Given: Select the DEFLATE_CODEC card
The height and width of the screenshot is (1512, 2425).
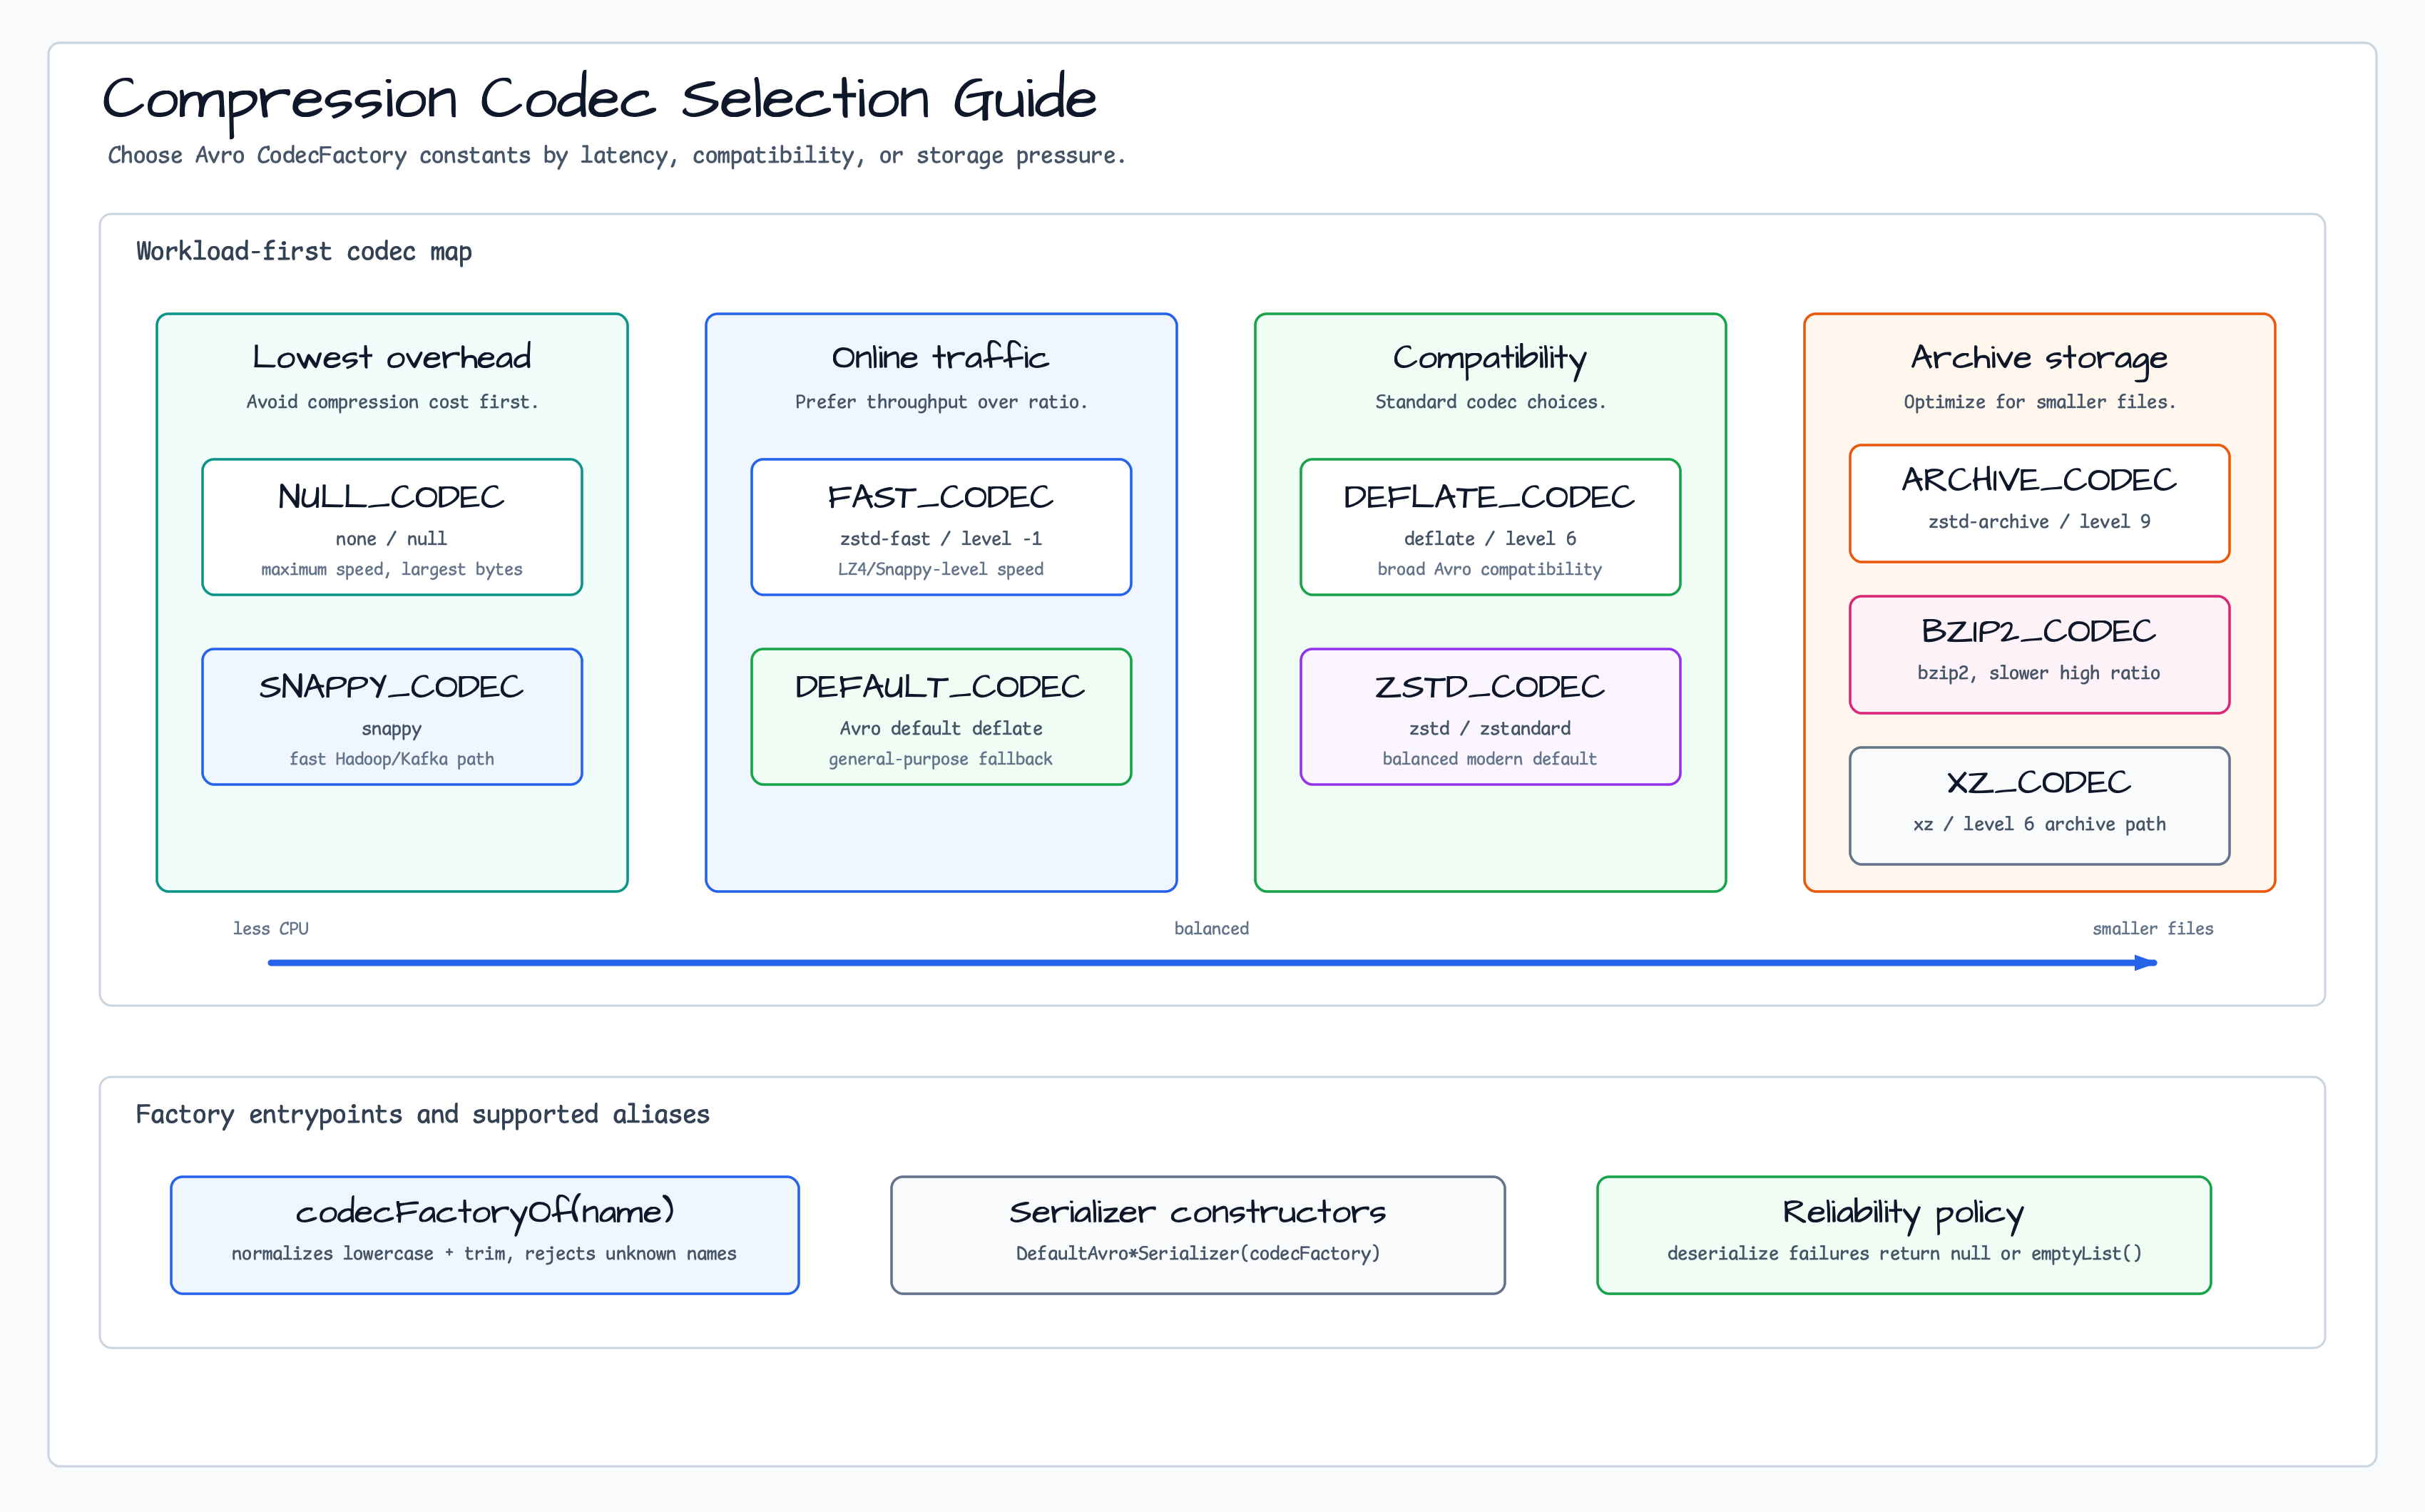Looking at the screenshot, I should pos(1490,527).
